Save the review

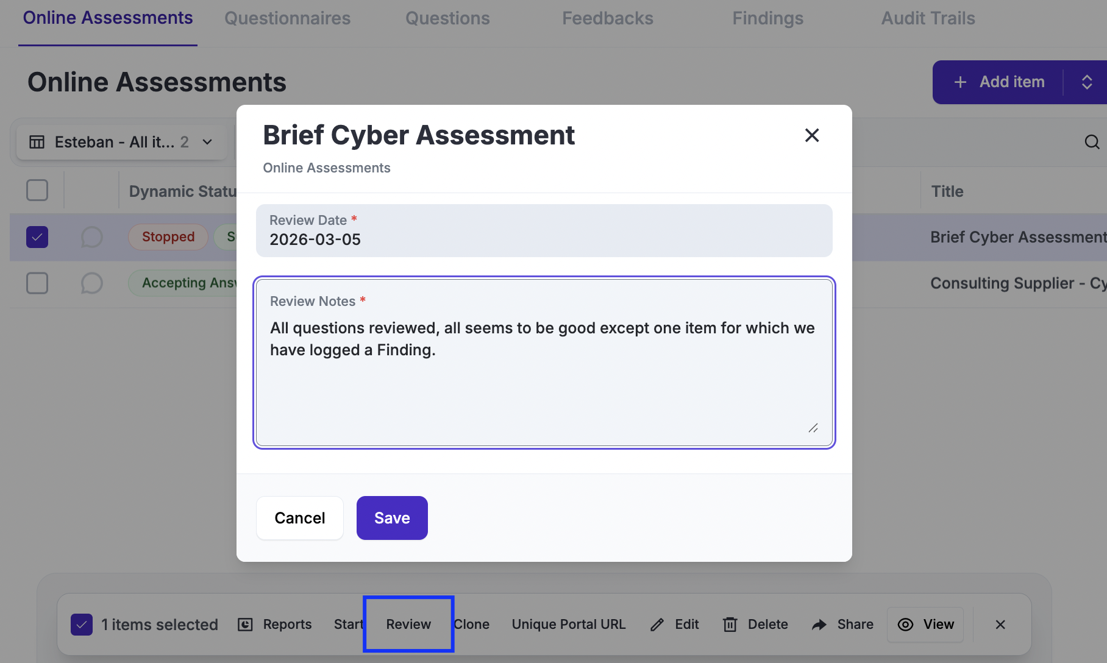pyautogui.click(x=392, y=518)
